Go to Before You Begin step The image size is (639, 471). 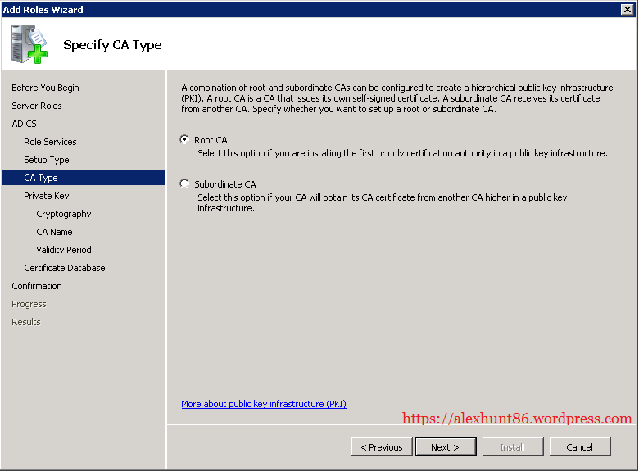[45, 88]
